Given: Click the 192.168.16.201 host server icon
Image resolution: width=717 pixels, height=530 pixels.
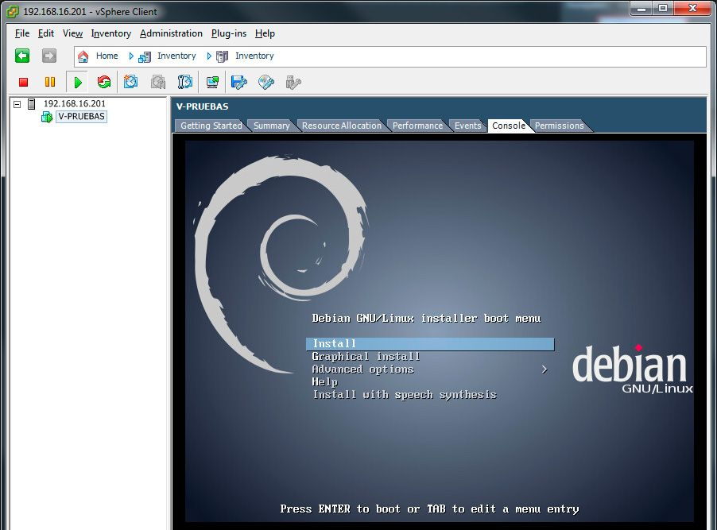Looking at the screenshot, I should [31, 104].
